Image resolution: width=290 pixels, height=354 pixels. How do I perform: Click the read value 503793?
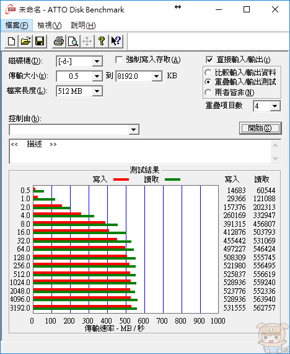(264, 232)
